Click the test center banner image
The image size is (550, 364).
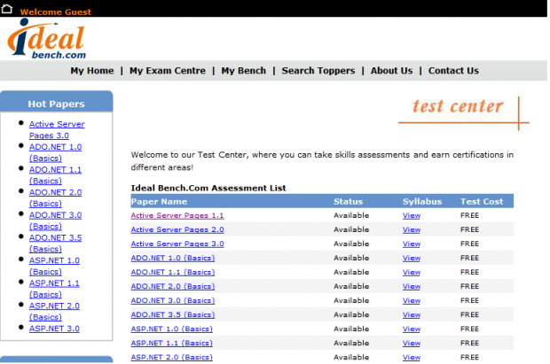pos(469,110)
